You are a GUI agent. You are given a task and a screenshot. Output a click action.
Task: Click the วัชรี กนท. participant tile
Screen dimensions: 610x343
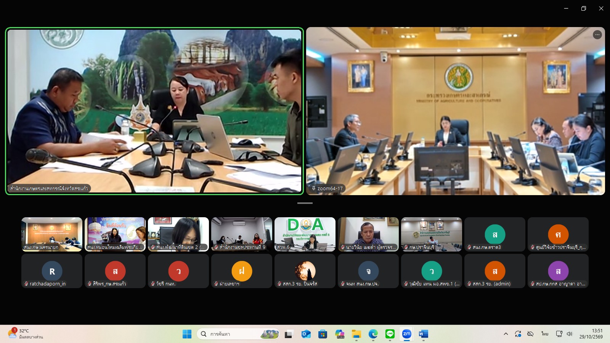pyautogui.click(x=178, y=271)
